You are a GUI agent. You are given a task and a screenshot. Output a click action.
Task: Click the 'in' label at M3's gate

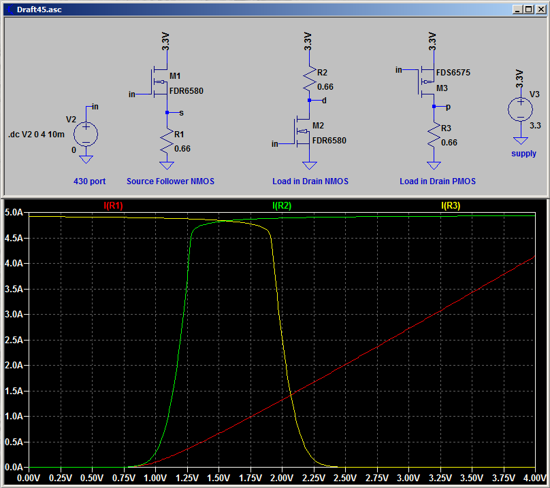(399, 70)
